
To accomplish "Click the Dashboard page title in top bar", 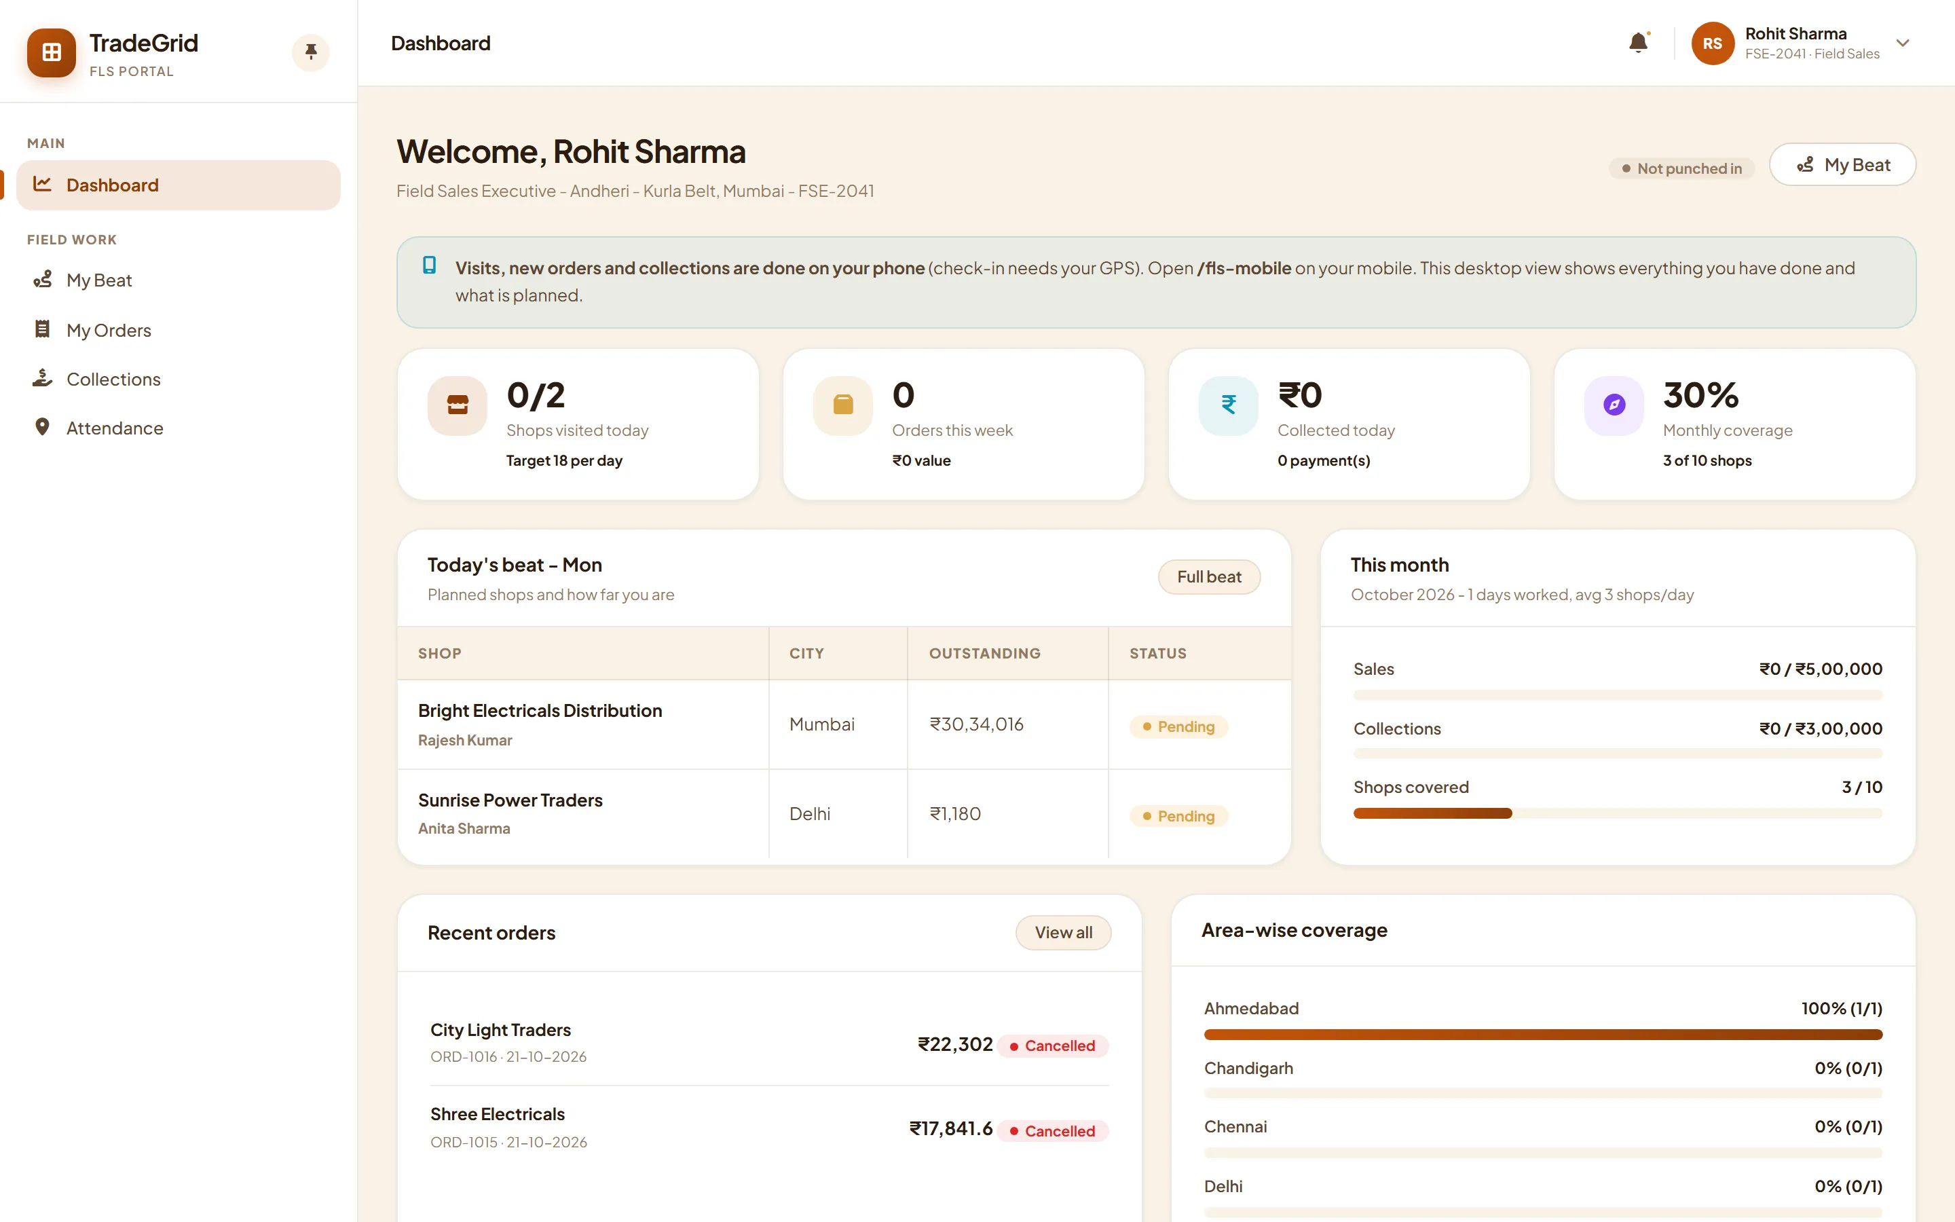I will click(x=441, y=43).
